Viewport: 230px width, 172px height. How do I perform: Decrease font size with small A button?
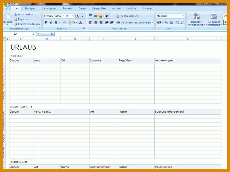[x=83, y=16]
